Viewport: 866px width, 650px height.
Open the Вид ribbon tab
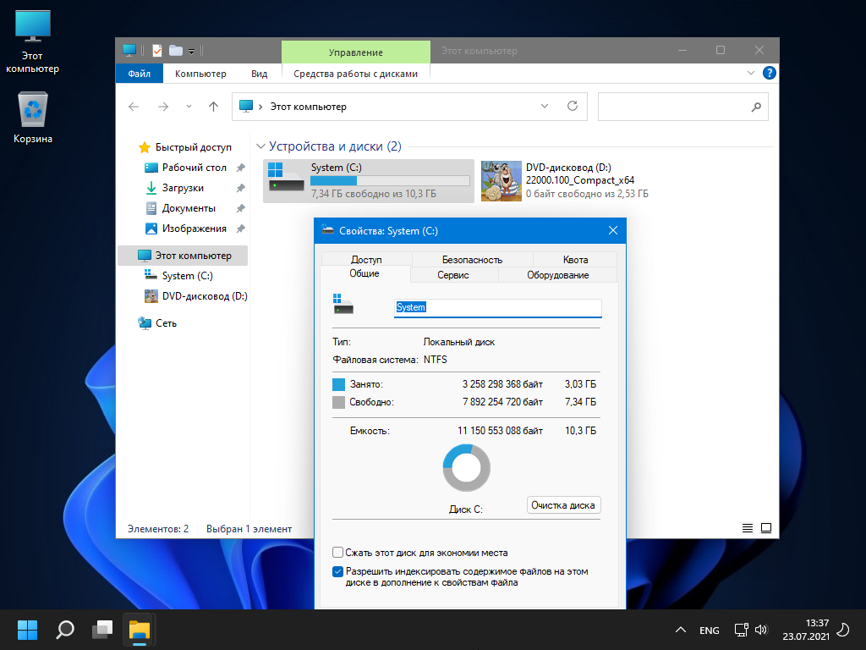(x=259, y=74)
